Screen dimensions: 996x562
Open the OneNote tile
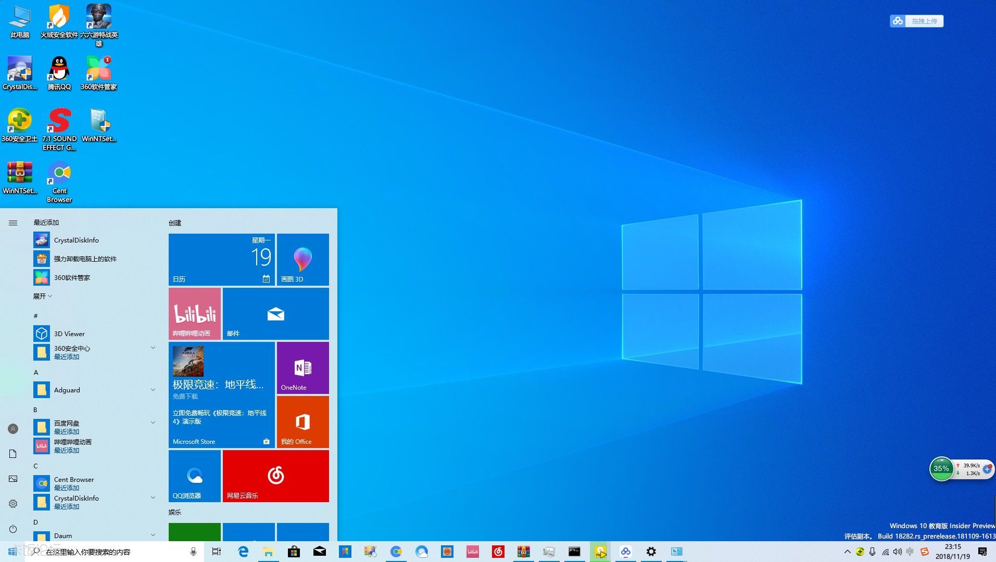[303, 368]
